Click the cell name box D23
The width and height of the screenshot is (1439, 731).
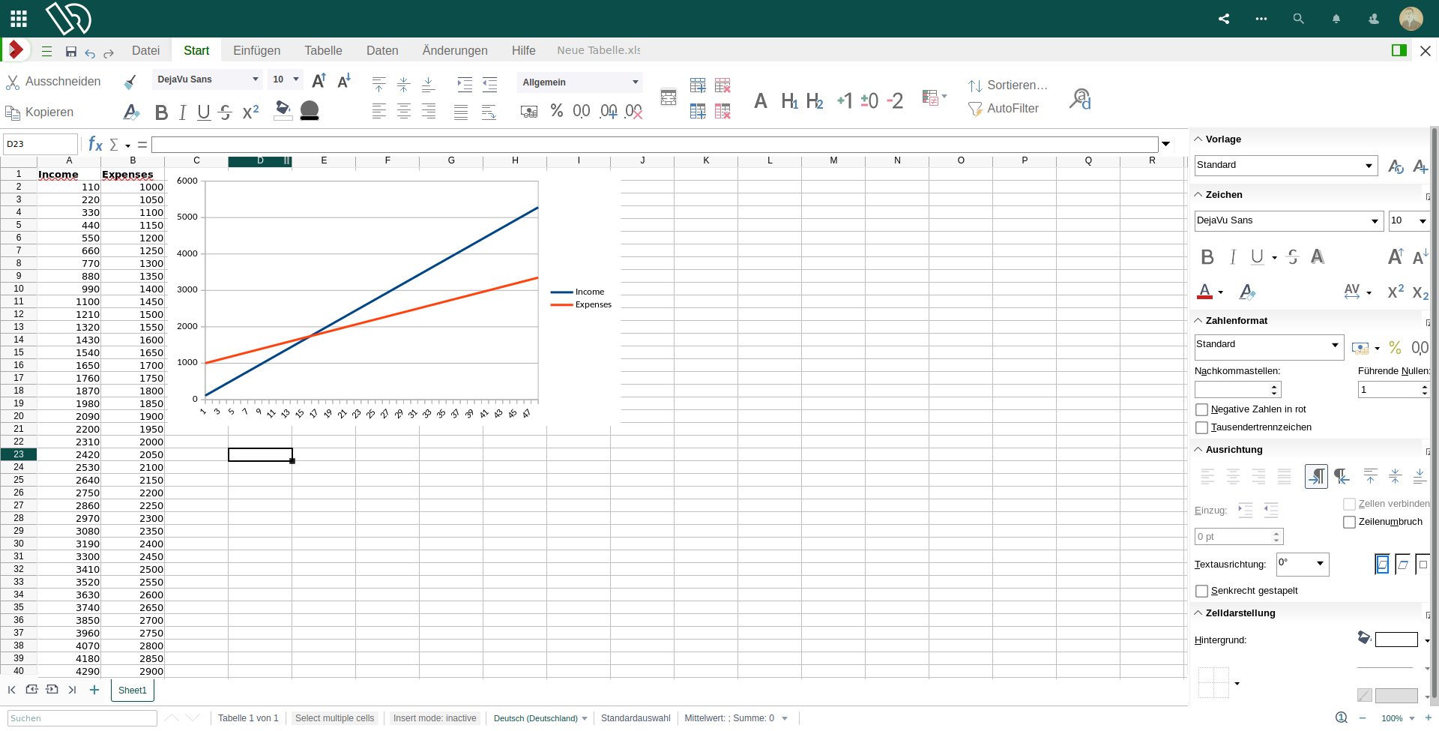tap(40, 144)
